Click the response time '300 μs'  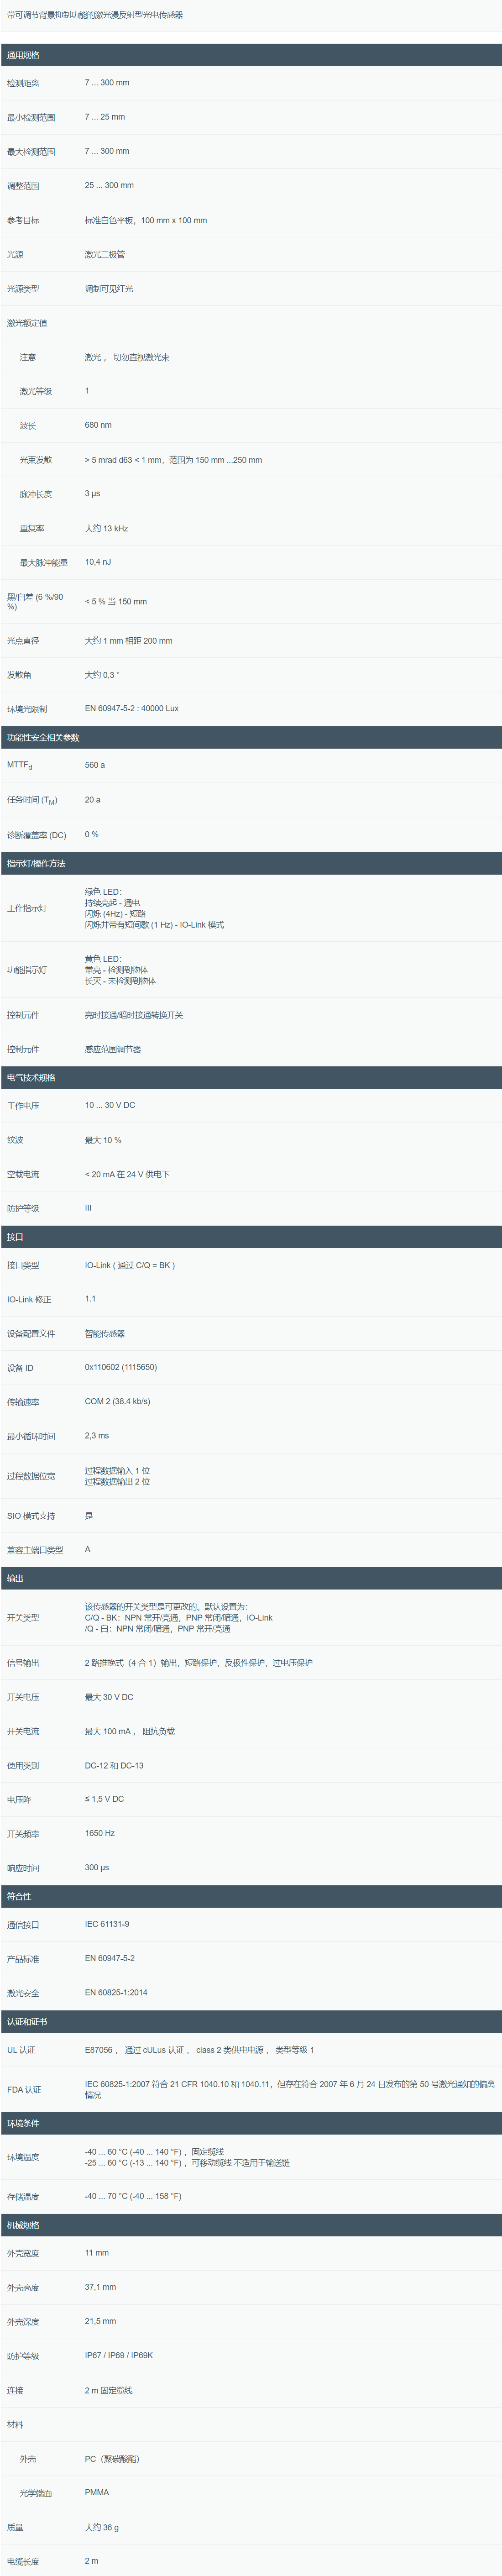click(x=97, y=1867)
